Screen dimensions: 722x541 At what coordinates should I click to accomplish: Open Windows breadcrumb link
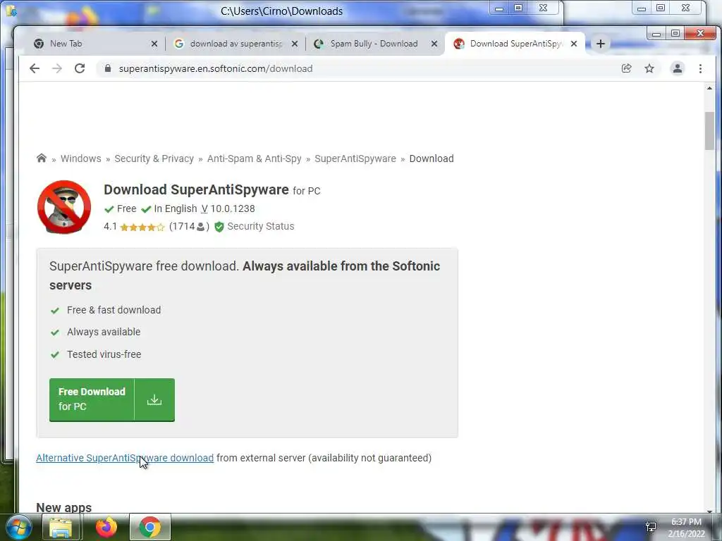[80, 158]
